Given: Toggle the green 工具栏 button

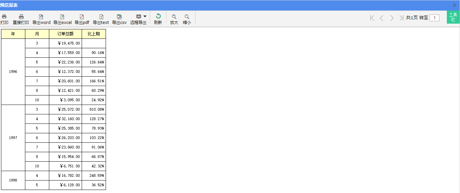Looking at the screenshot, I should point(453,17).
